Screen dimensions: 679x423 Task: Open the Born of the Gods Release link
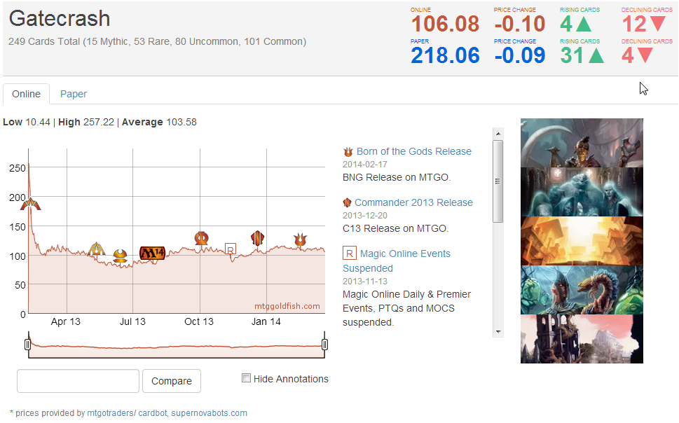(413, 151)
